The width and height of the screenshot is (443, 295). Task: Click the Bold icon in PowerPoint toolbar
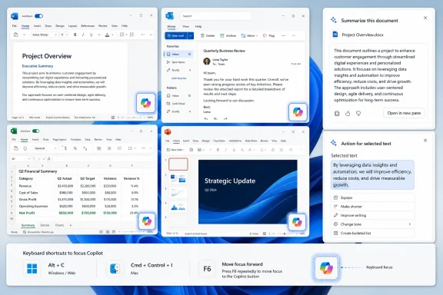(x=218, y=150)
